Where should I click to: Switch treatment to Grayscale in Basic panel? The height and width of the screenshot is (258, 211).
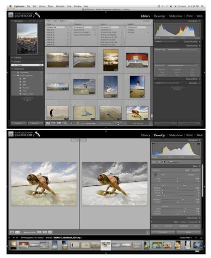(x=196, y=170)
